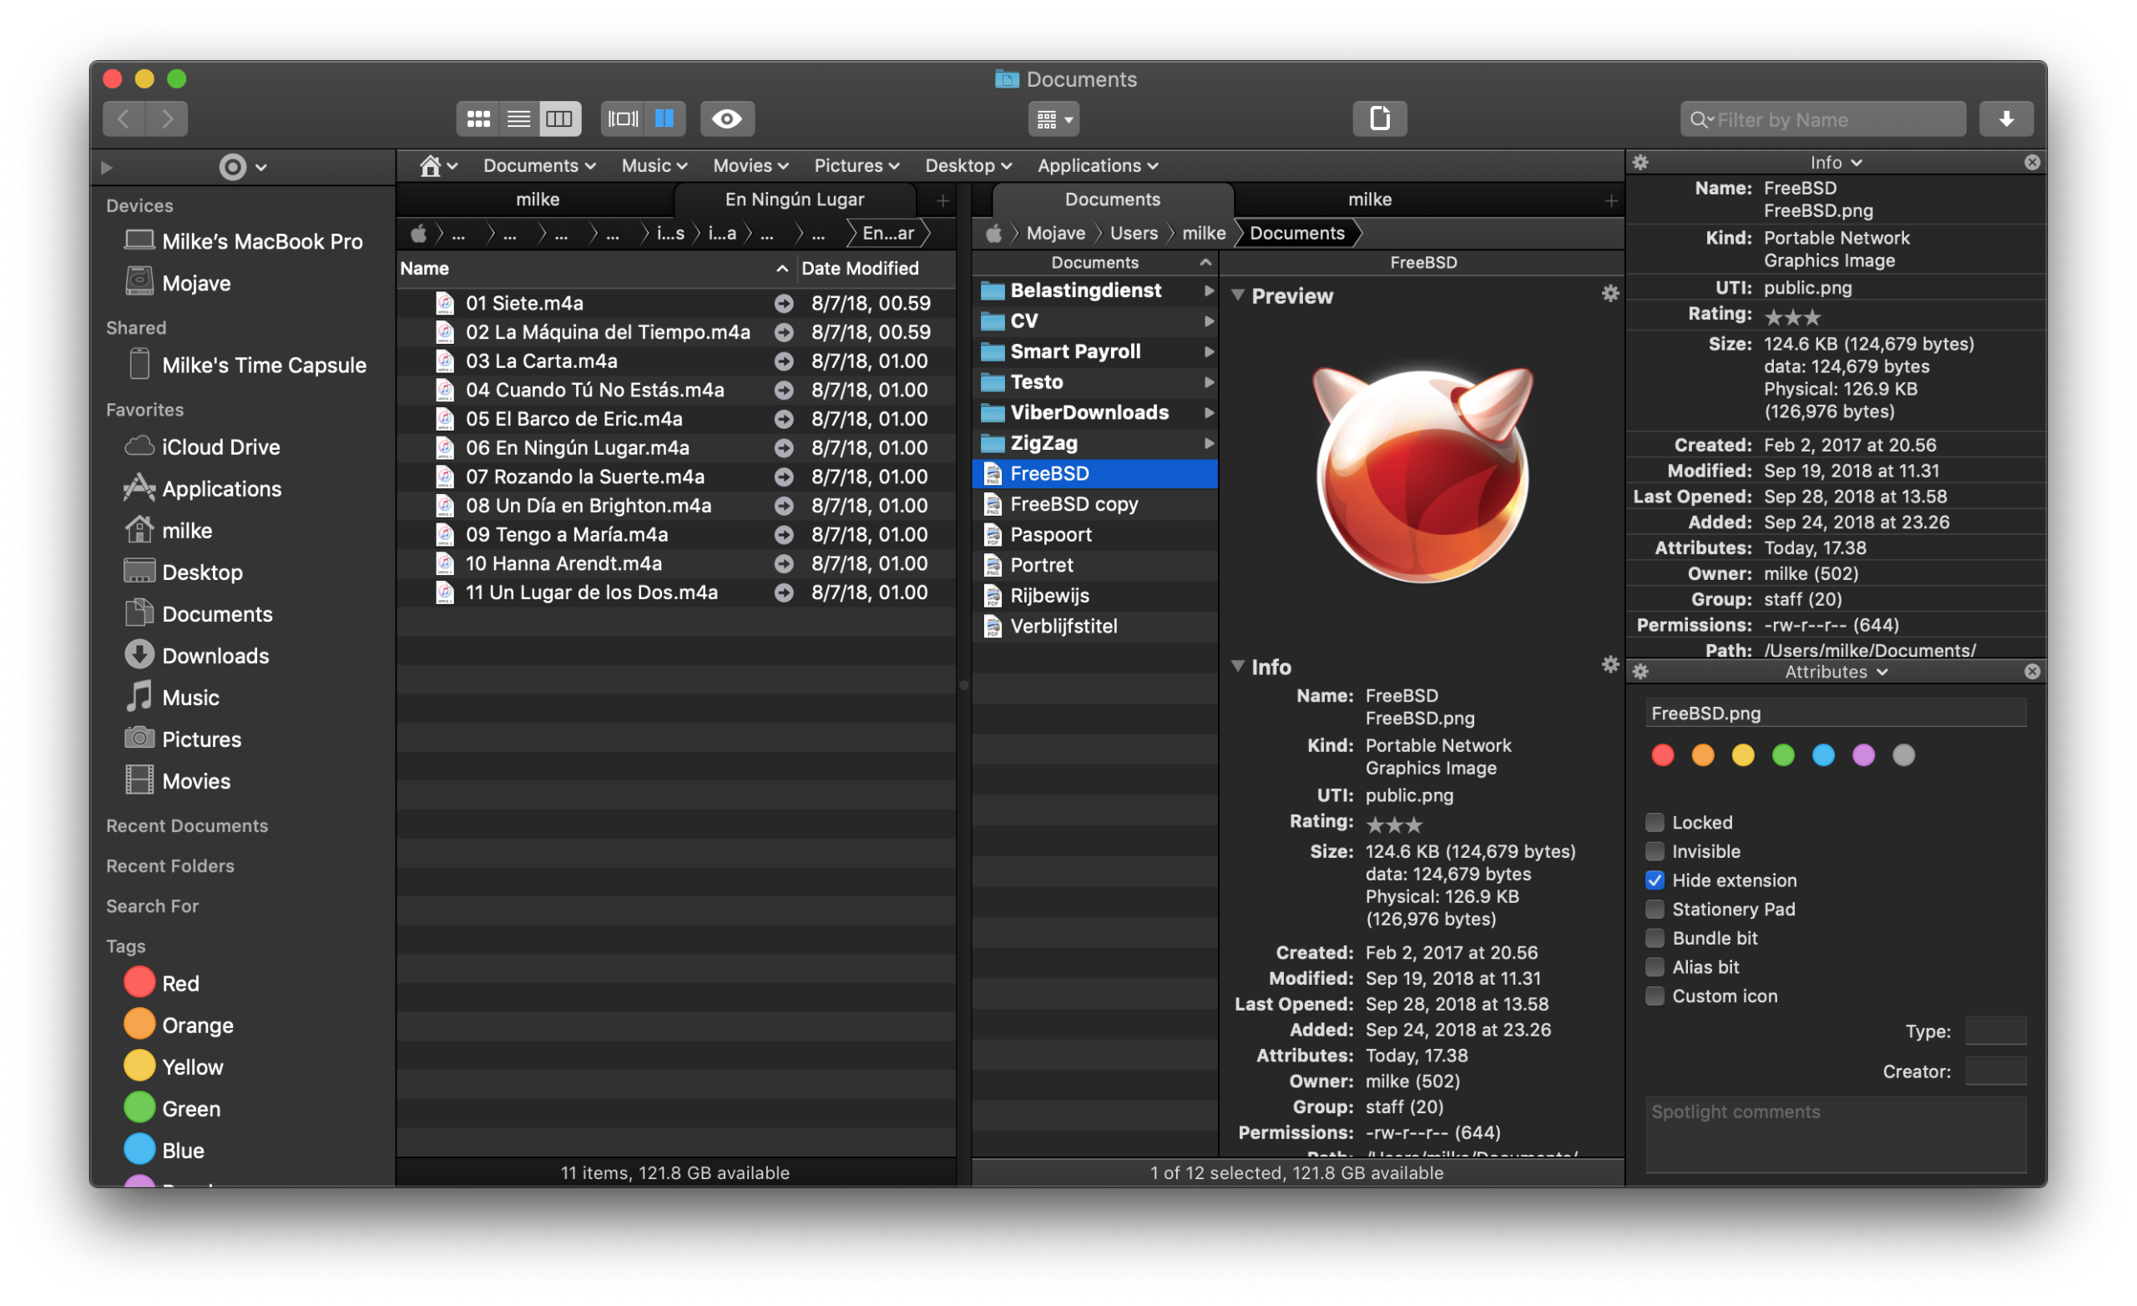2137x1306 pixels.
Task: Click the download arrow toolbar button
Action: tap(2006, 118)
